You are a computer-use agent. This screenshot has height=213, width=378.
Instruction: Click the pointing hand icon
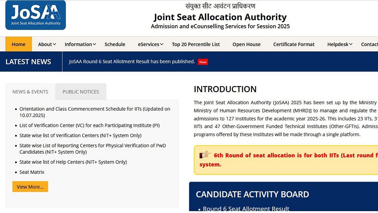click(x=205, y=155)
